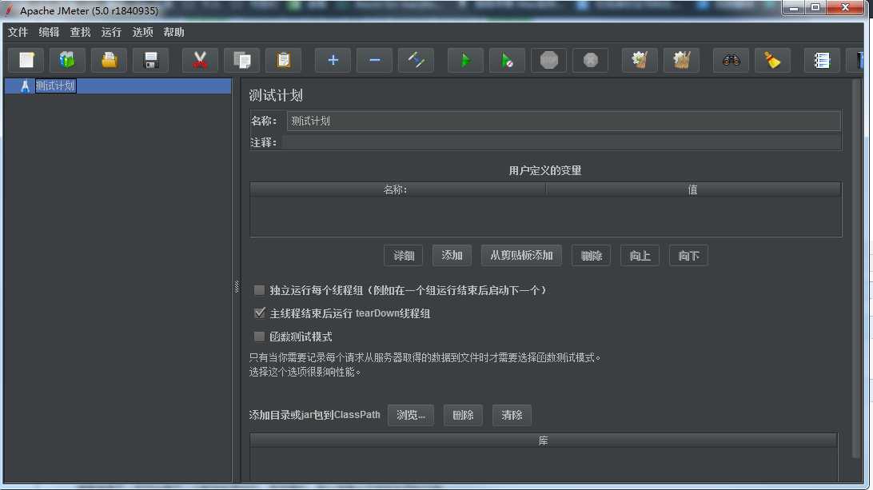The height and width of the screenshot is (490, 873).
Task: Click the 向下 button
Action: pos(688,256)
